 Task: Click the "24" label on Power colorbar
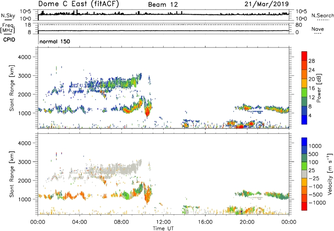(x=311, y=70)
